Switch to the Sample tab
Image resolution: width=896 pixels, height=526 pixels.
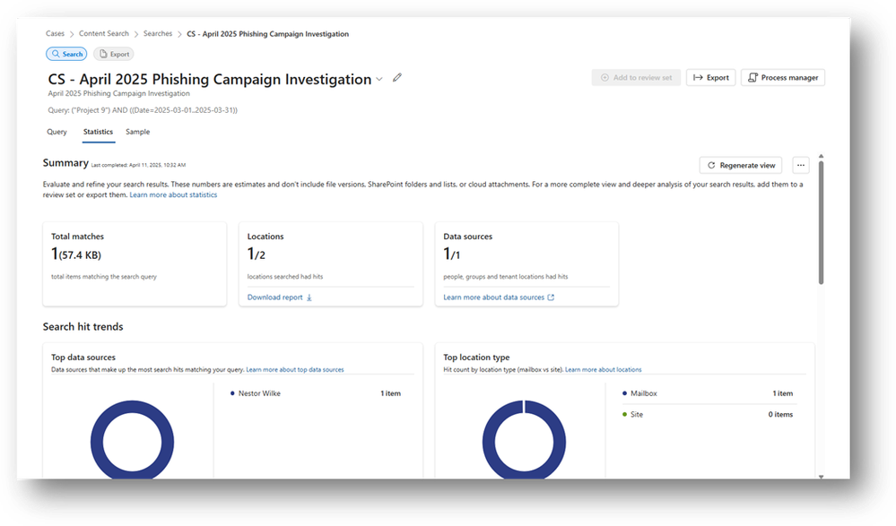point(138,132)
